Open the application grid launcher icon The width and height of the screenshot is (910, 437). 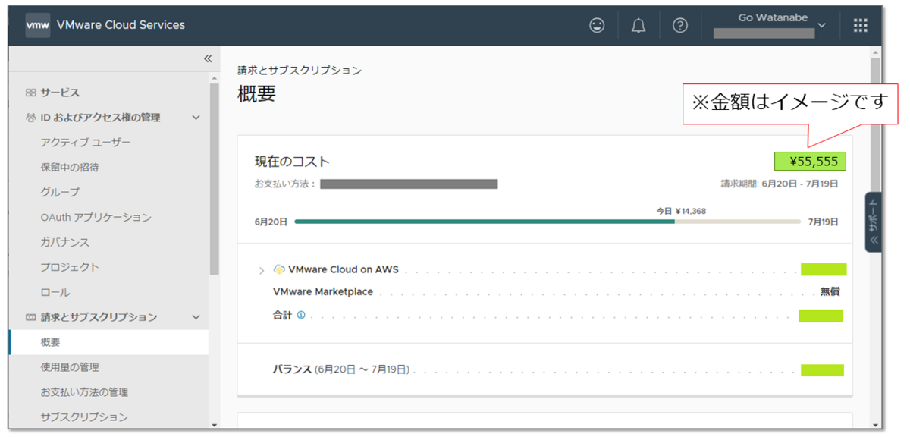[x=860, y=24]
